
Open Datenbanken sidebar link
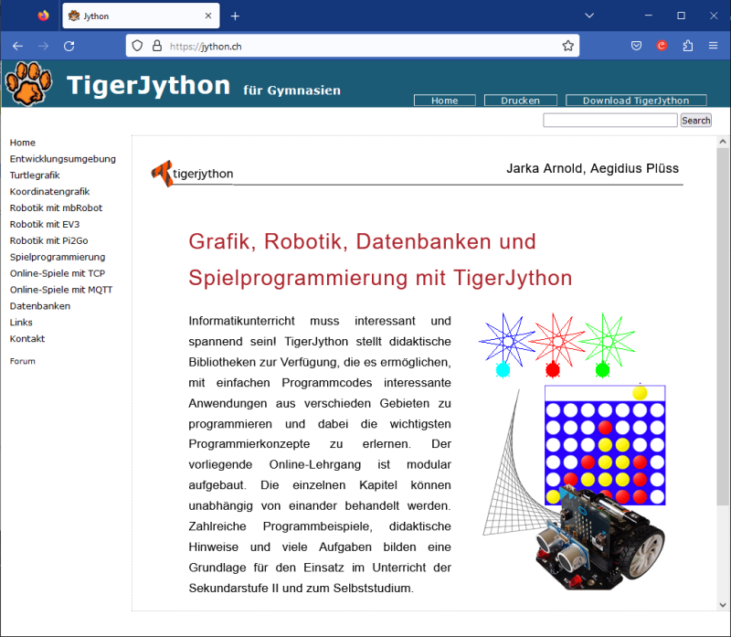[40, 306]
